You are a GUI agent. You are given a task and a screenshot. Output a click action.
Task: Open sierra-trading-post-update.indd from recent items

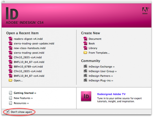pyautogui.click(x=34, y=44)
